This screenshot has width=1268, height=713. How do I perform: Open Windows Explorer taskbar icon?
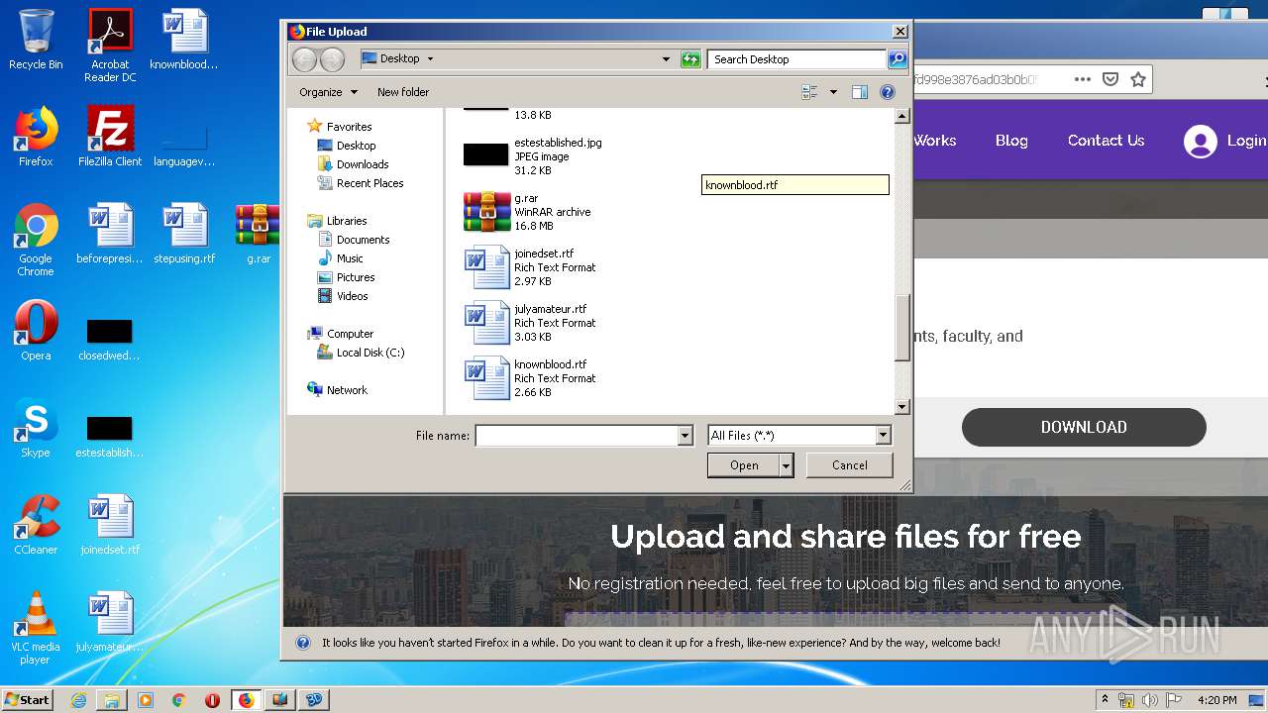112,699
